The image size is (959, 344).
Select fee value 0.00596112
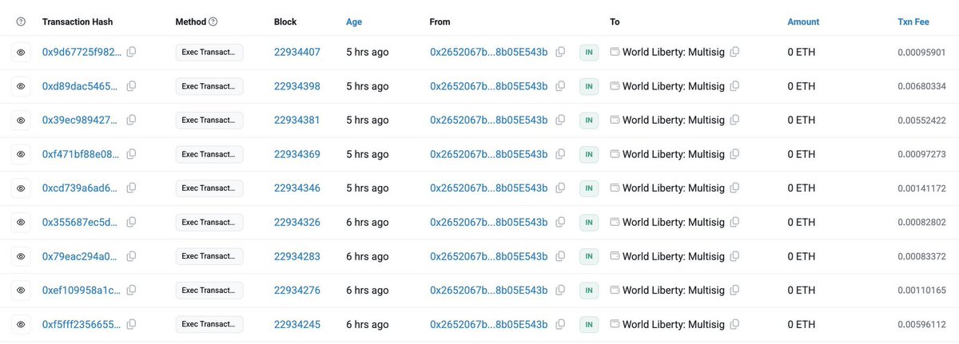coord(922,325)
